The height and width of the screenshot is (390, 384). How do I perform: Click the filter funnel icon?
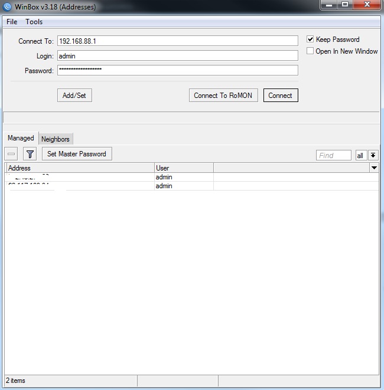(30, 154)
